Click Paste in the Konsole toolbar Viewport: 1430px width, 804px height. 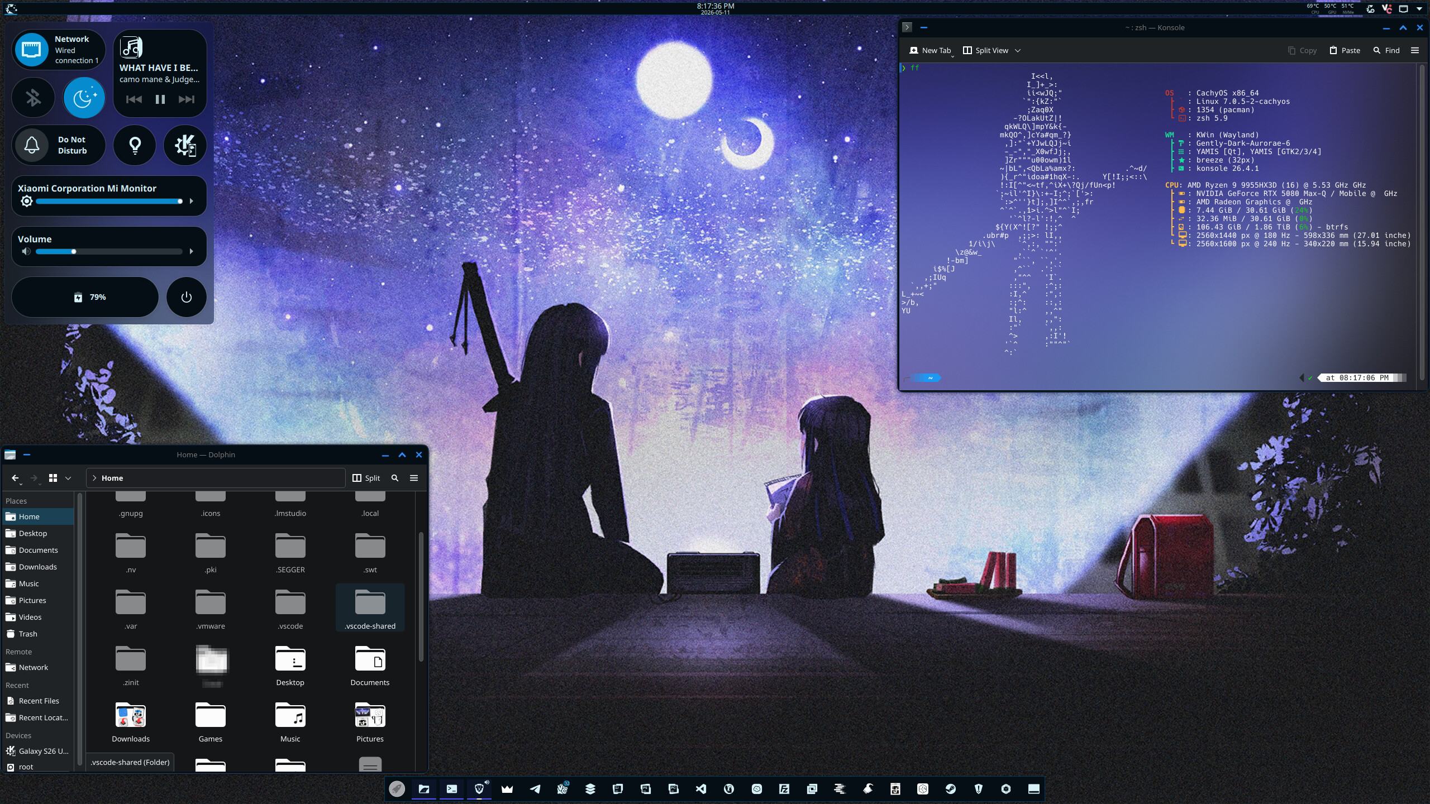pos(1345,50)
